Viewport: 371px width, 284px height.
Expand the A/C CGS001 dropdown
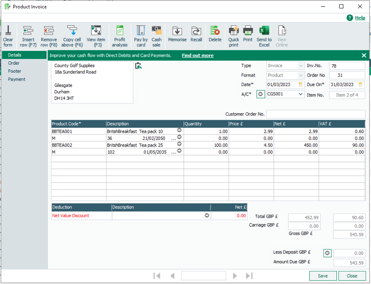(x=300, y=94)
